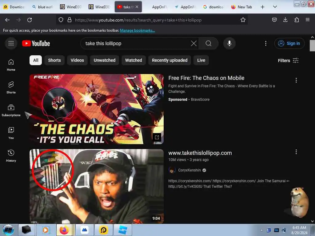View site security padlock info
This screenshot has height=236, width=315.
coord(70,20)
